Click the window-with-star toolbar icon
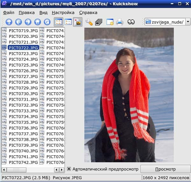The width and height of the screenshot is (191, 182). (x=110, y=22)
